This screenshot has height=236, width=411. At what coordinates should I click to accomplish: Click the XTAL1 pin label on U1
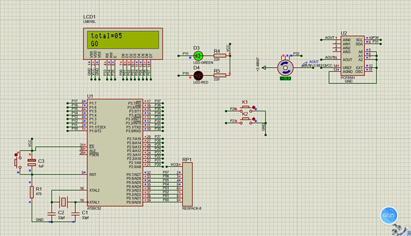[x=94, y=202]
